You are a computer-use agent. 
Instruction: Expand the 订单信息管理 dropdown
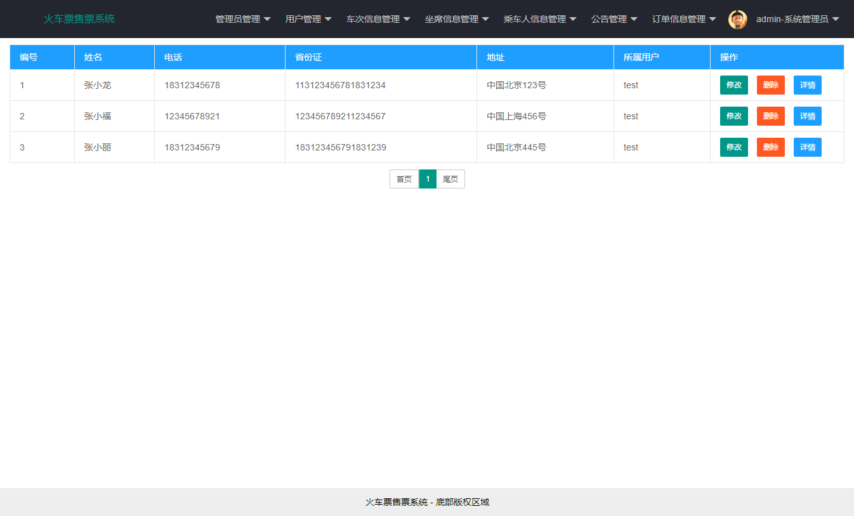pyautogui.click(x=683, y=19)
